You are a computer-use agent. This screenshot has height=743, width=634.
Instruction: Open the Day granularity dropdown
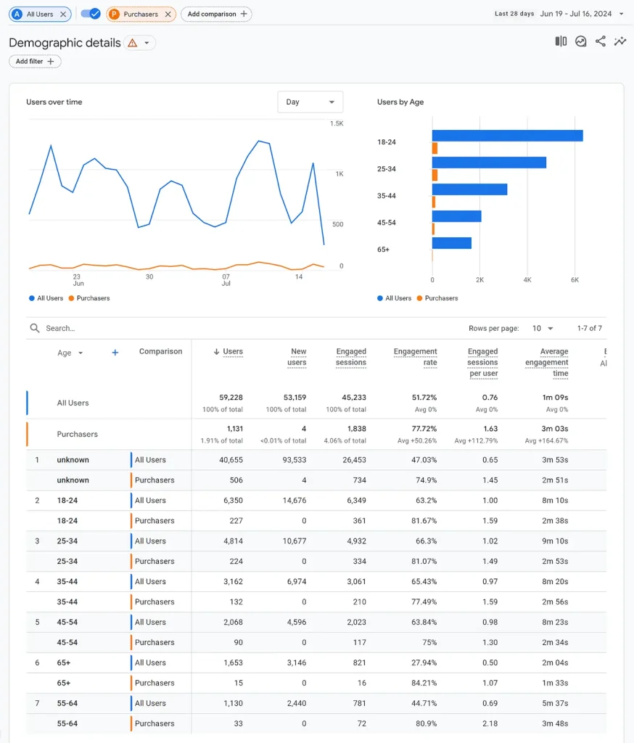(310, 102)
